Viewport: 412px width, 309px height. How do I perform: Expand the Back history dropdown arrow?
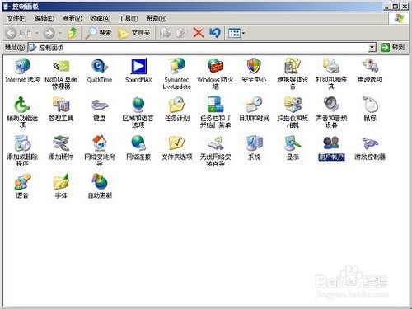pos(37,33)
